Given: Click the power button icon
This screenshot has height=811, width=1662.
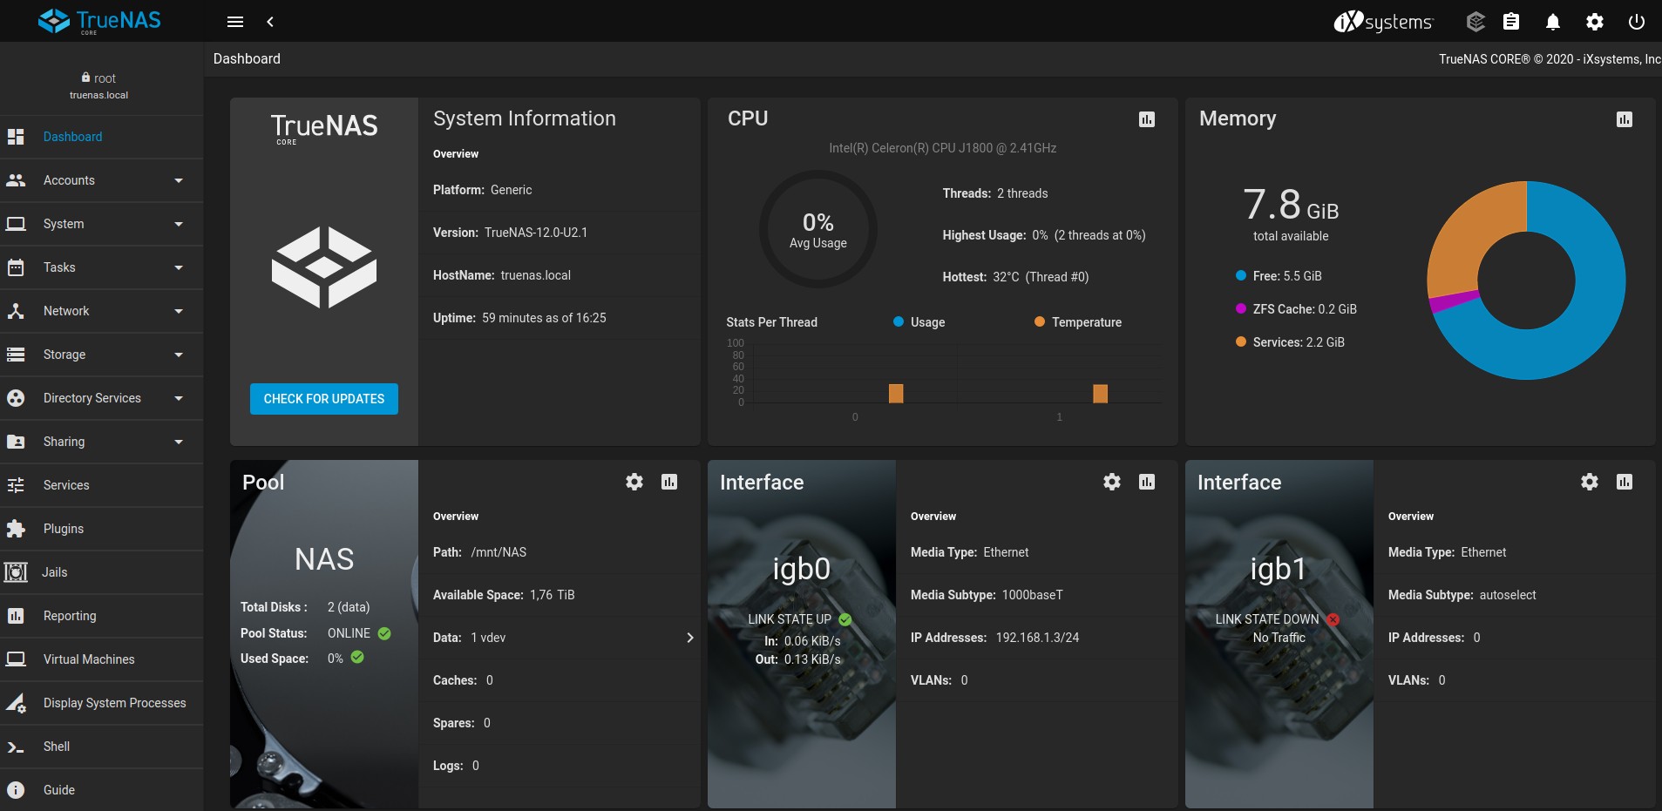Looking at the screenshot, I should [x=1637, y=22].
